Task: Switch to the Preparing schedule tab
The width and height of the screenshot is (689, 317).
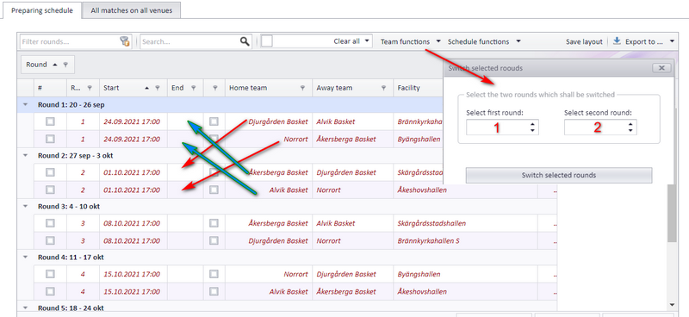Action: click(x=41, y=10)
